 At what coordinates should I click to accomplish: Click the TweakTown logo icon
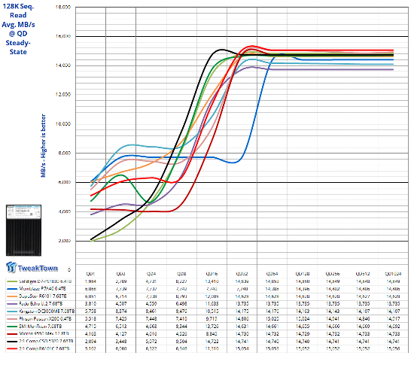tap(11, 267)
